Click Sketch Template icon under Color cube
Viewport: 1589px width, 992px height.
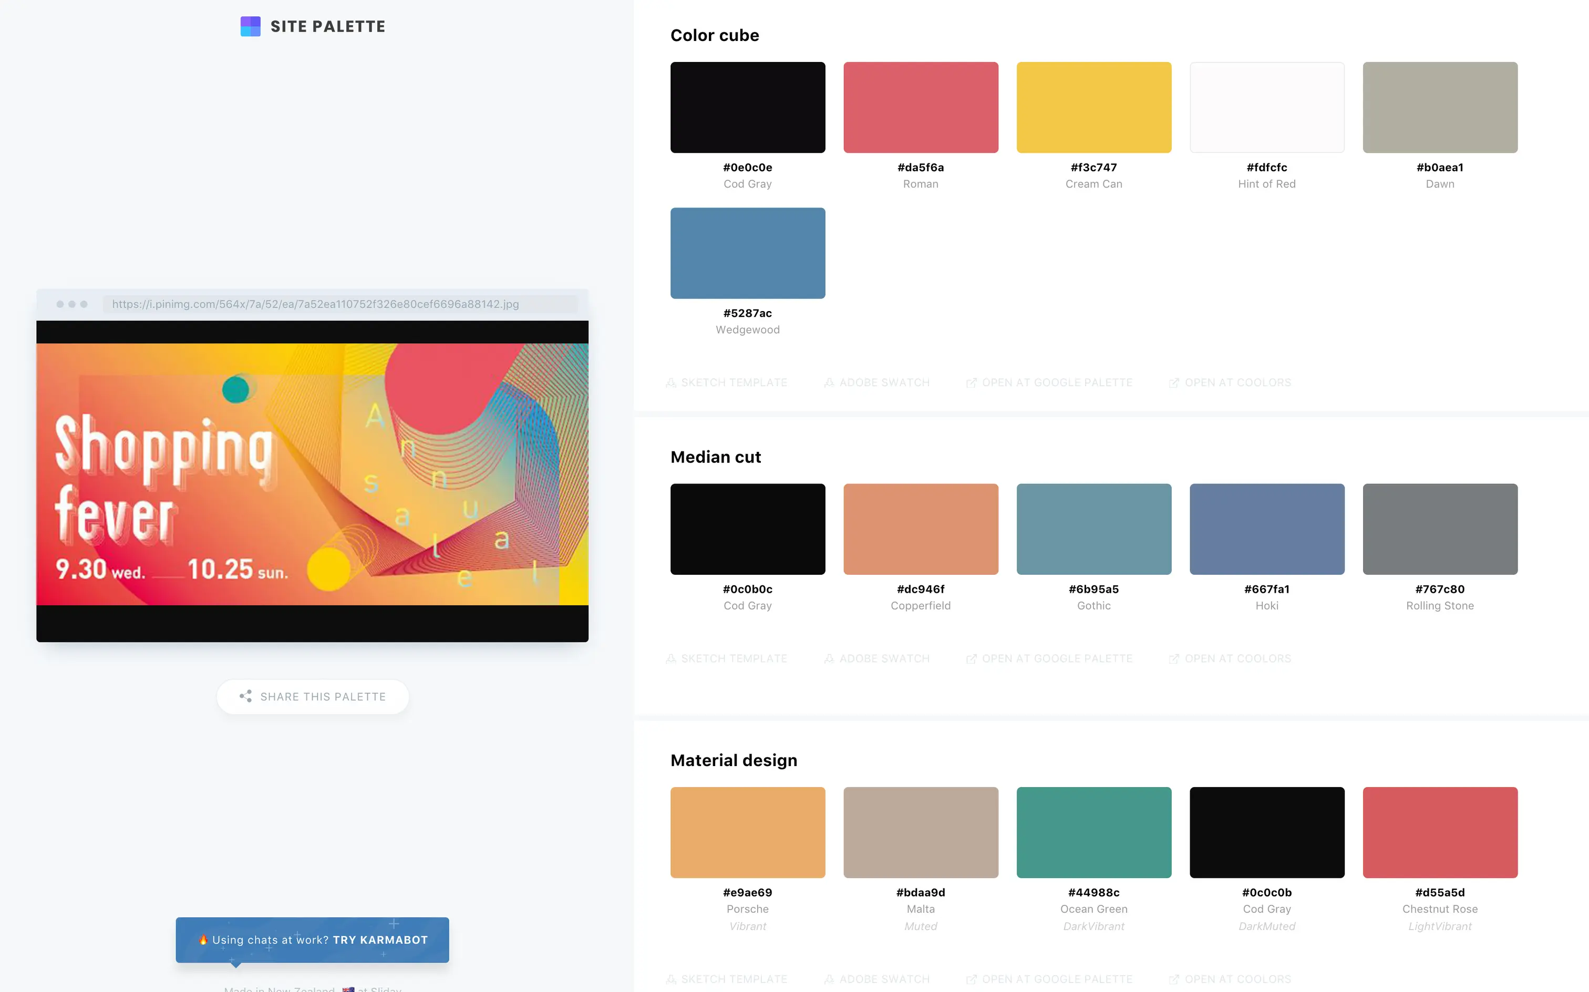point(670,383)
